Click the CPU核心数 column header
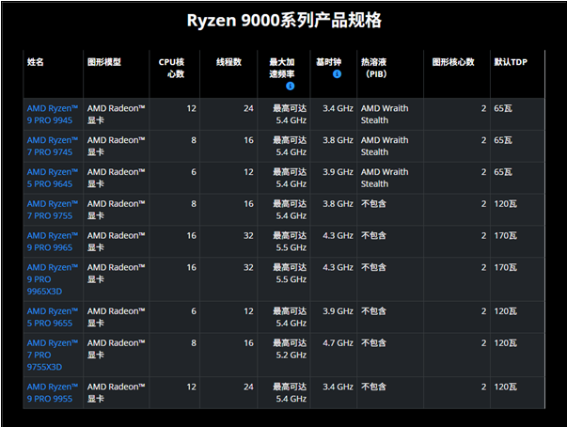 tap(171, 68)
